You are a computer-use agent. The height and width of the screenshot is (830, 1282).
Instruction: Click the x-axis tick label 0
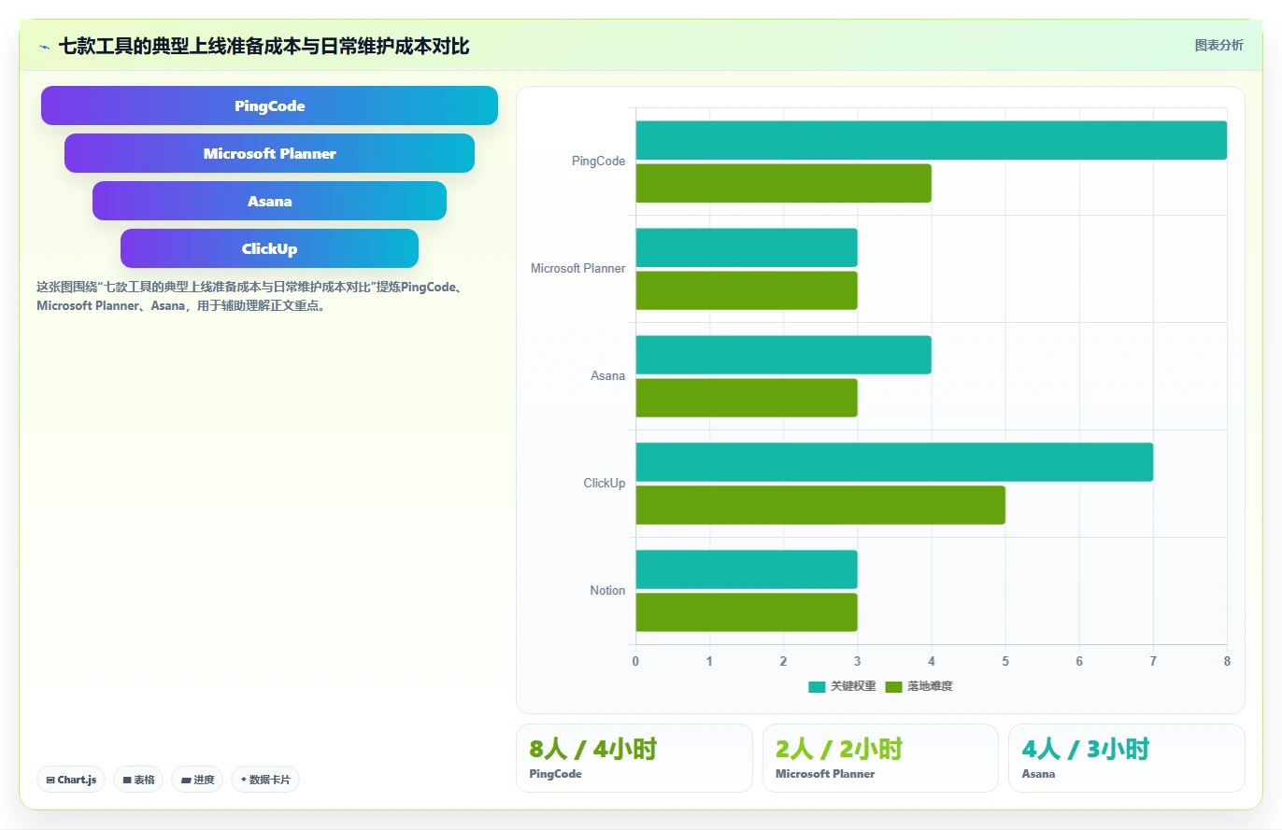click(636, 661)
